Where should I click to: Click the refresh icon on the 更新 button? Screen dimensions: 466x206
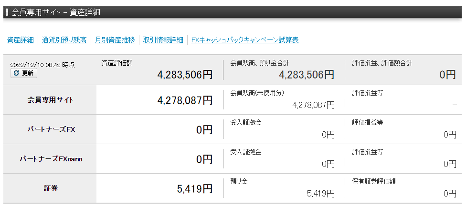coord(16,73)
